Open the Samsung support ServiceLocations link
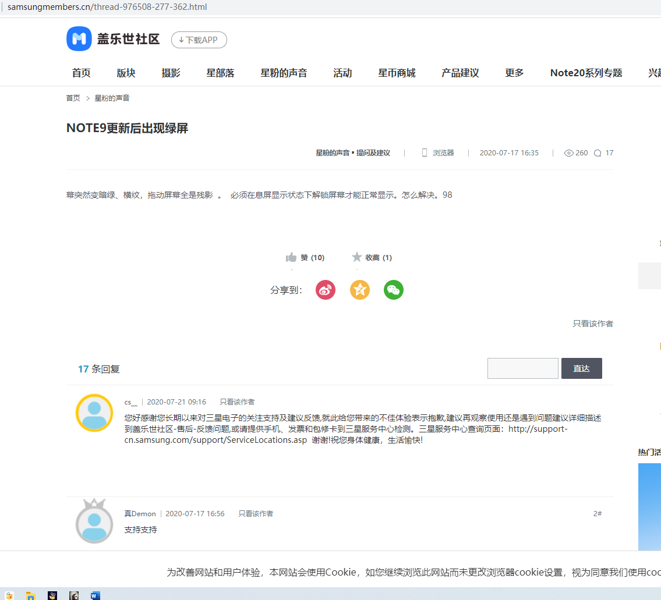Viewport: 661px width, 600px height. (x=346, y=434)
